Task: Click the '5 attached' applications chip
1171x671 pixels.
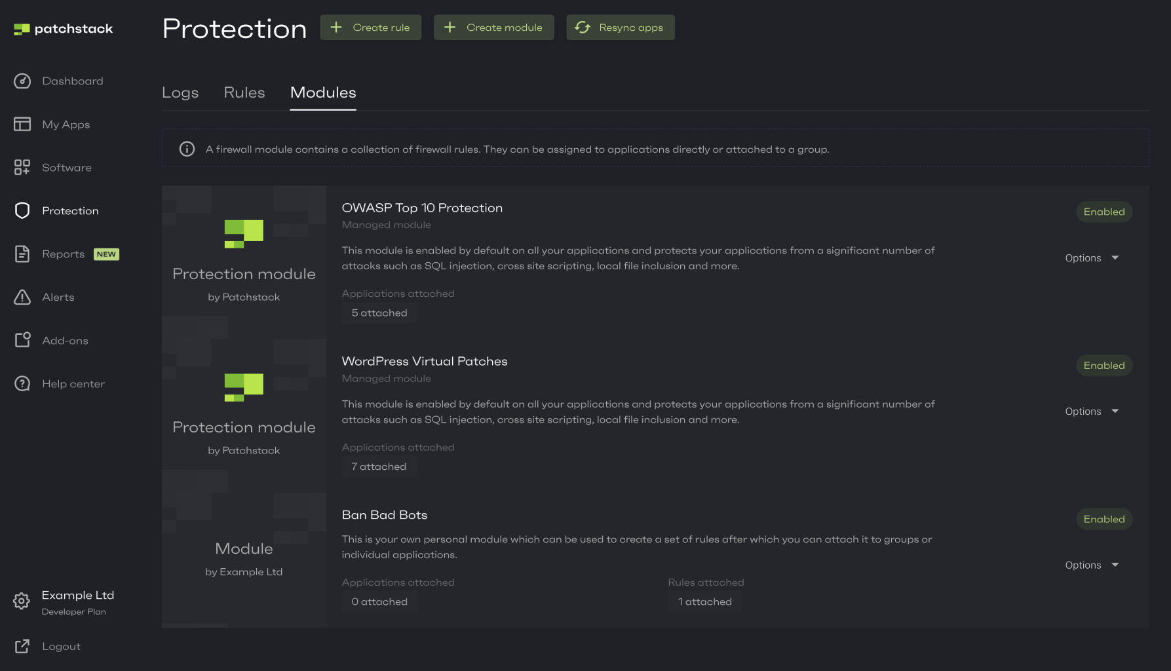Action: coord(379,313)
